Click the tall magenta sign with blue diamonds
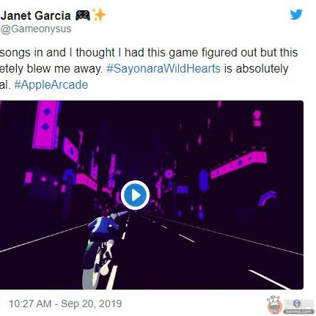Viewport: 316px width, 316px height. pyautogui.click(x=46, y=125)
